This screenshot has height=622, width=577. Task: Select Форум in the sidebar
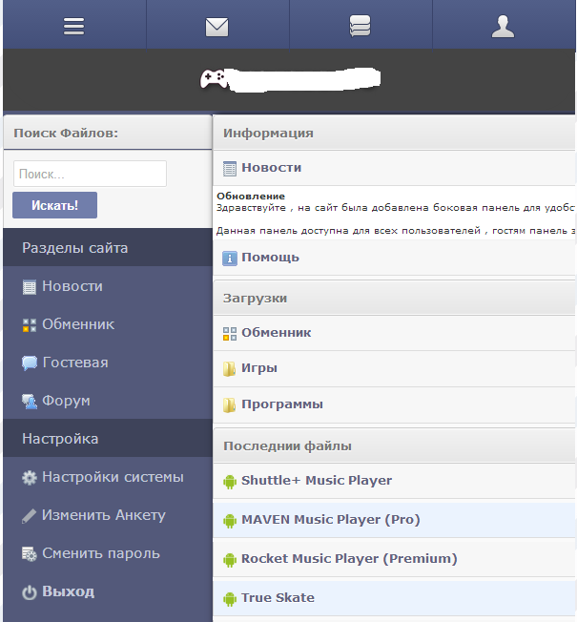point(65,401)
